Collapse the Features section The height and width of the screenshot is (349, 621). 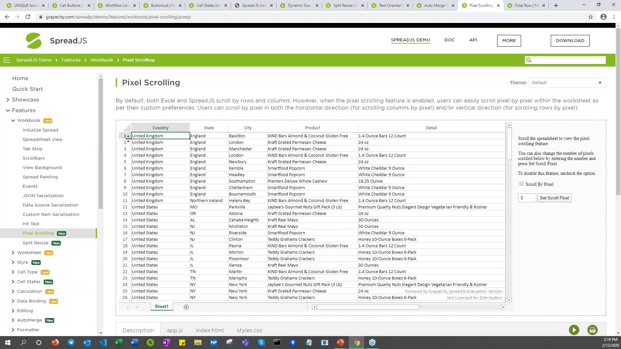(8, 111)
